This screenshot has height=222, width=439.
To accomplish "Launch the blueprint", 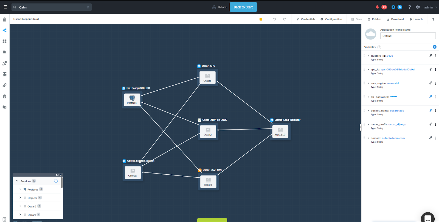I will point(416,19).
